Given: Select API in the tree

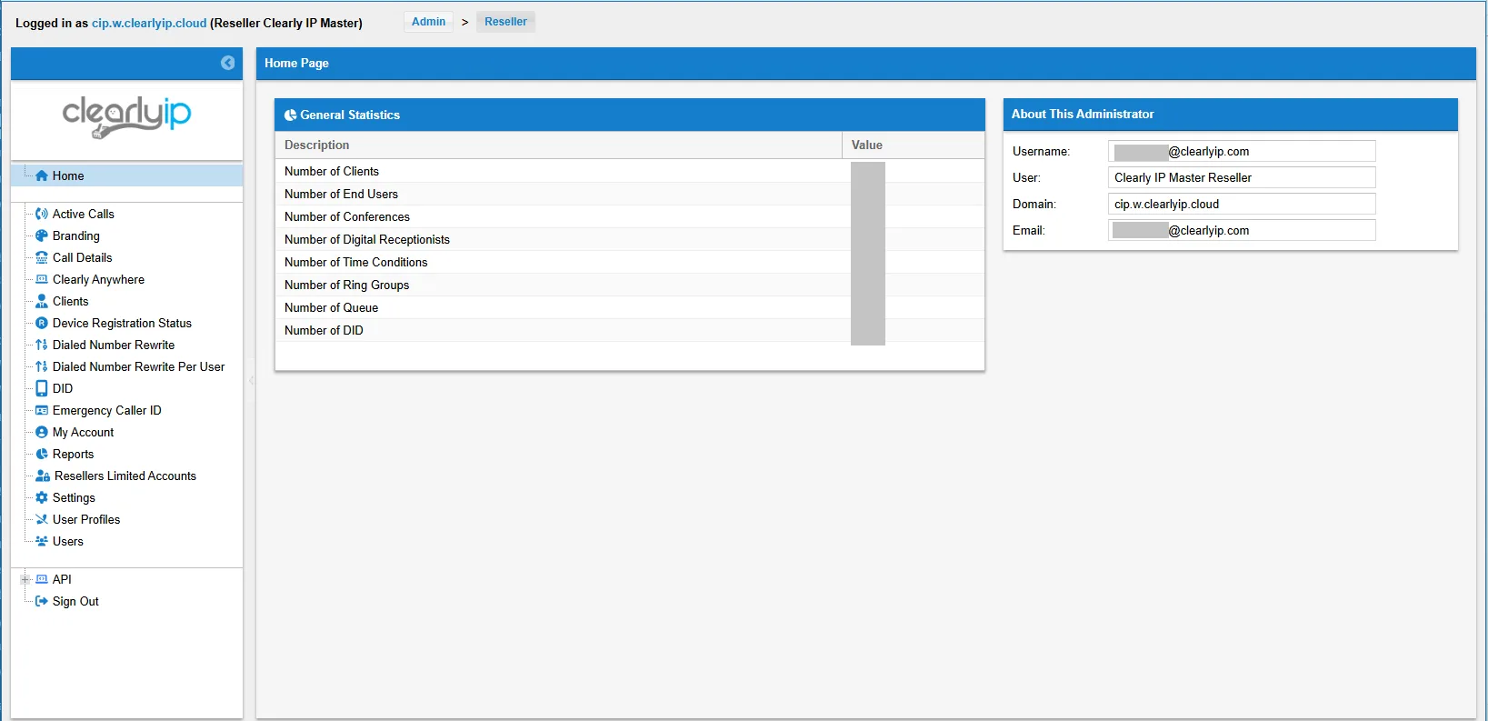Looking at the screenshot, I should click(62, 579).
